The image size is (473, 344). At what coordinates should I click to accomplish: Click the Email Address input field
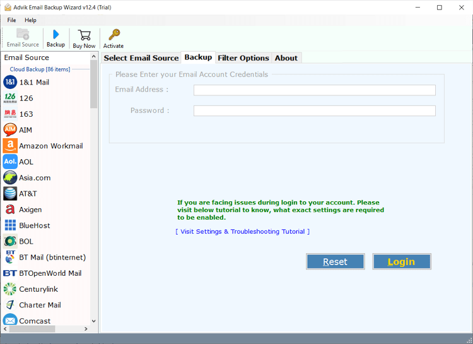(x=314, y=90)
